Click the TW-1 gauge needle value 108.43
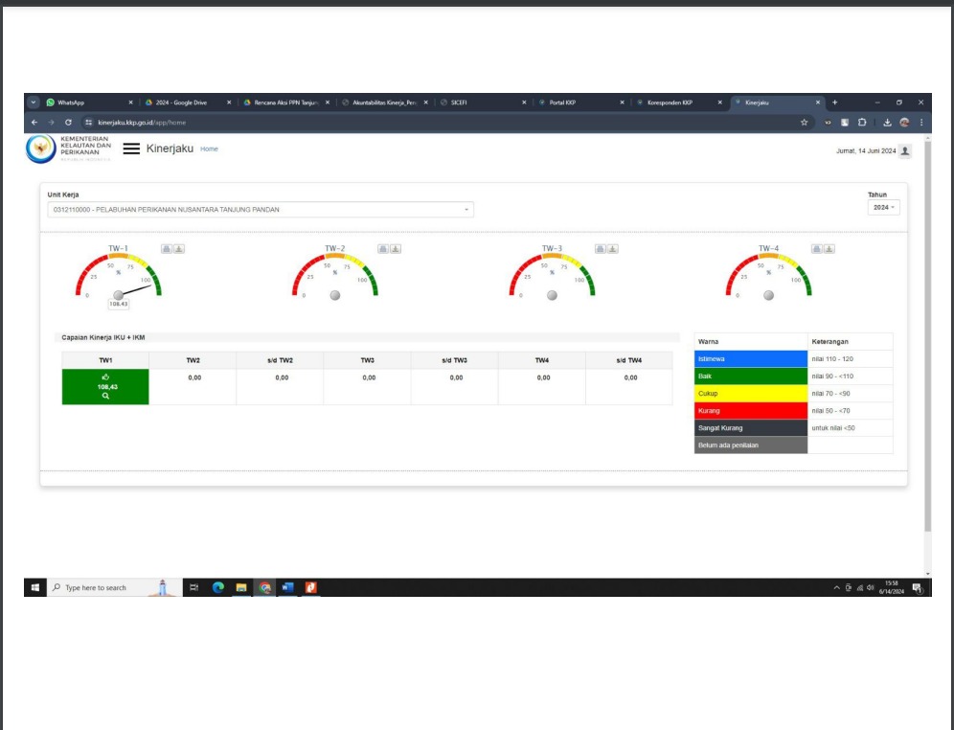This screenshot has height=730, width=954. [x=119, y=304]
